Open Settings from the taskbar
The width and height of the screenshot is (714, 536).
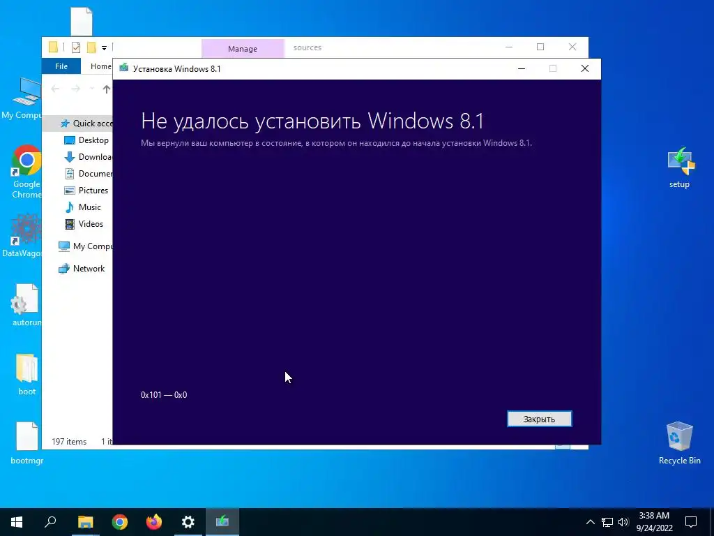click(188, 522)
